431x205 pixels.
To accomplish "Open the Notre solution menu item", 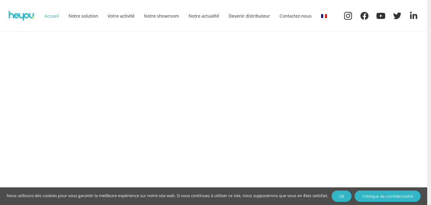I will click(x=83, y=16).
